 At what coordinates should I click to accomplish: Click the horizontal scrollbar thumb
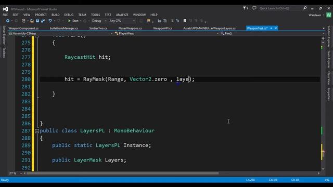click(123, 173)
